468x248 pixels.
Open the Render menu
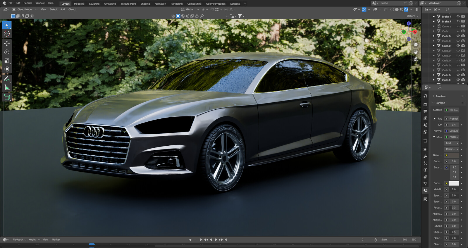[28, 3]
